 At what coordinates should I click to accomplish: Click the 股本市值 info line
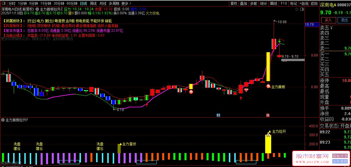pyautogui.click(x=63, y=30)
